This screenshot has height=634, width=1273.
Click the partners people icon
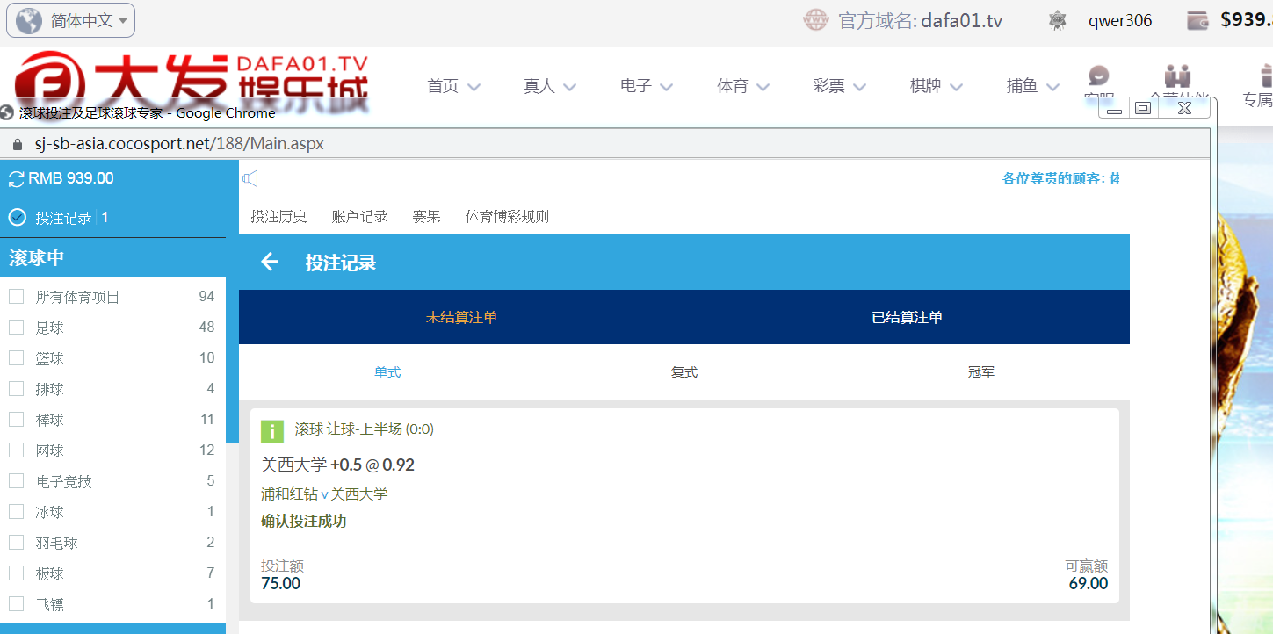[1177, 76]
